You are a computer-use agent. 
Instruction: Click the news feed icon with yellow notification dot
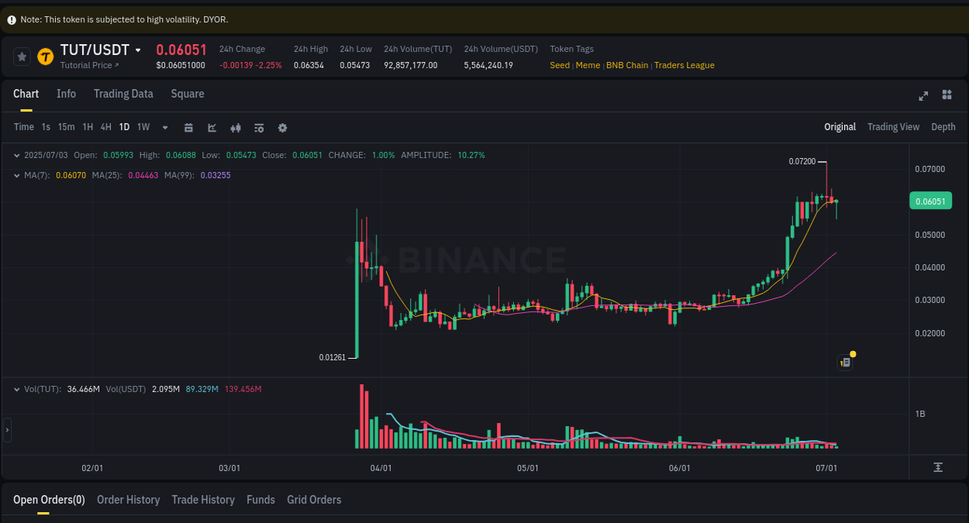[845, 362]
